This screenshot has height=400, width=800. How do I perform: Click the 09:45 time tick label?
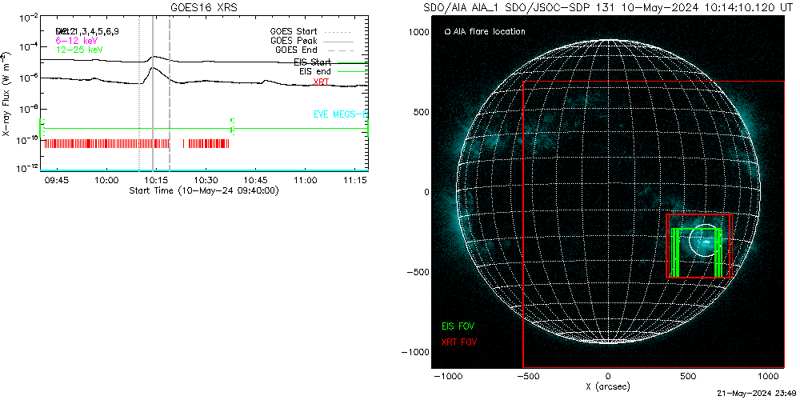(x=58, y=181)
